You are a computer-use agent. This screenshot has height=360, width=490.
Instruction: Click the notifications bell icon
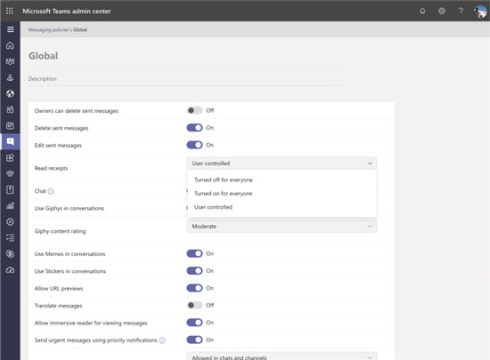(x=422, y=12)
